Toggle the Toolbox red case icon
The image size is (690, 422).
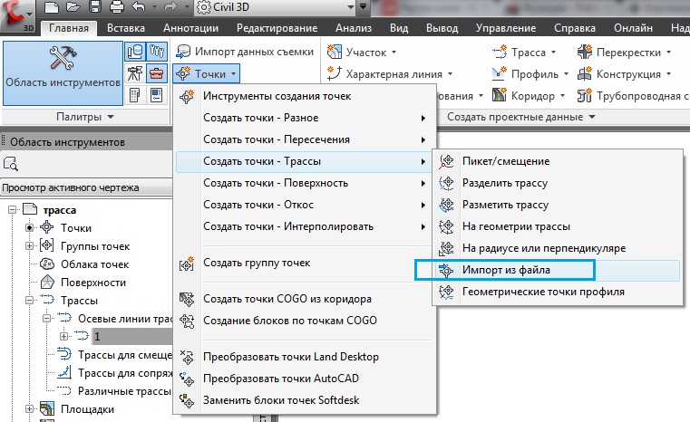point(156,73)
